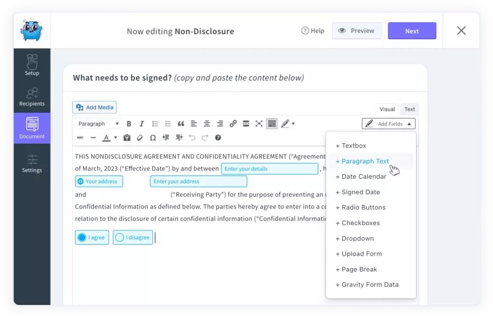Align text right
The image size is (493, 318).
(x=220, y=123)
